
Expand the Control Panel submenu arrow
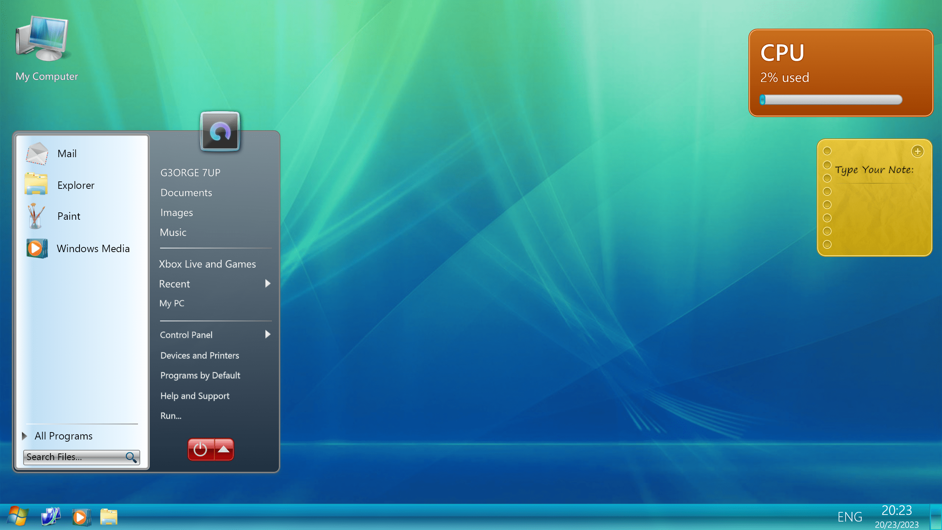(x=268, y=334)
